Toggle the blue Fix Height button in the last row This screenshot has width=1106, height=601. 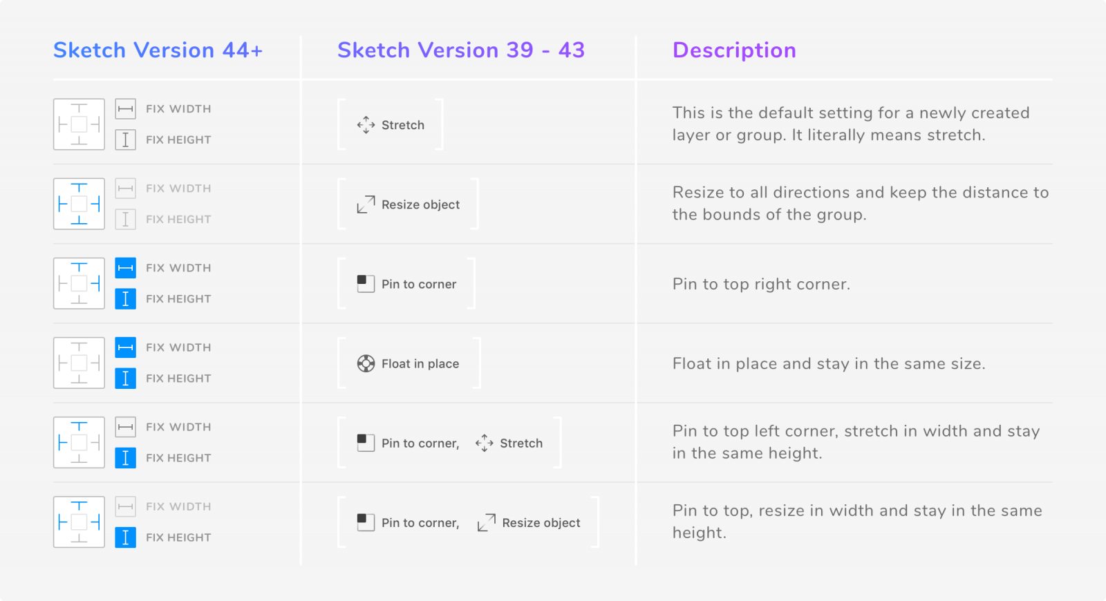[125, 537]
